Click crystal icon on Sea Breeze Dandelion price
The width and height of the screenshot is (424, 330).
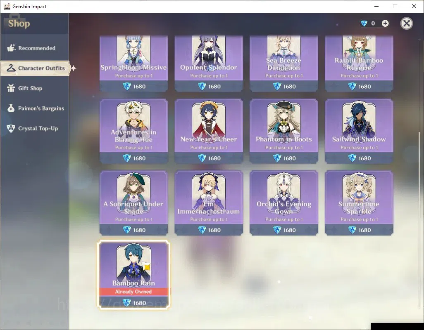tap(277, 86)
